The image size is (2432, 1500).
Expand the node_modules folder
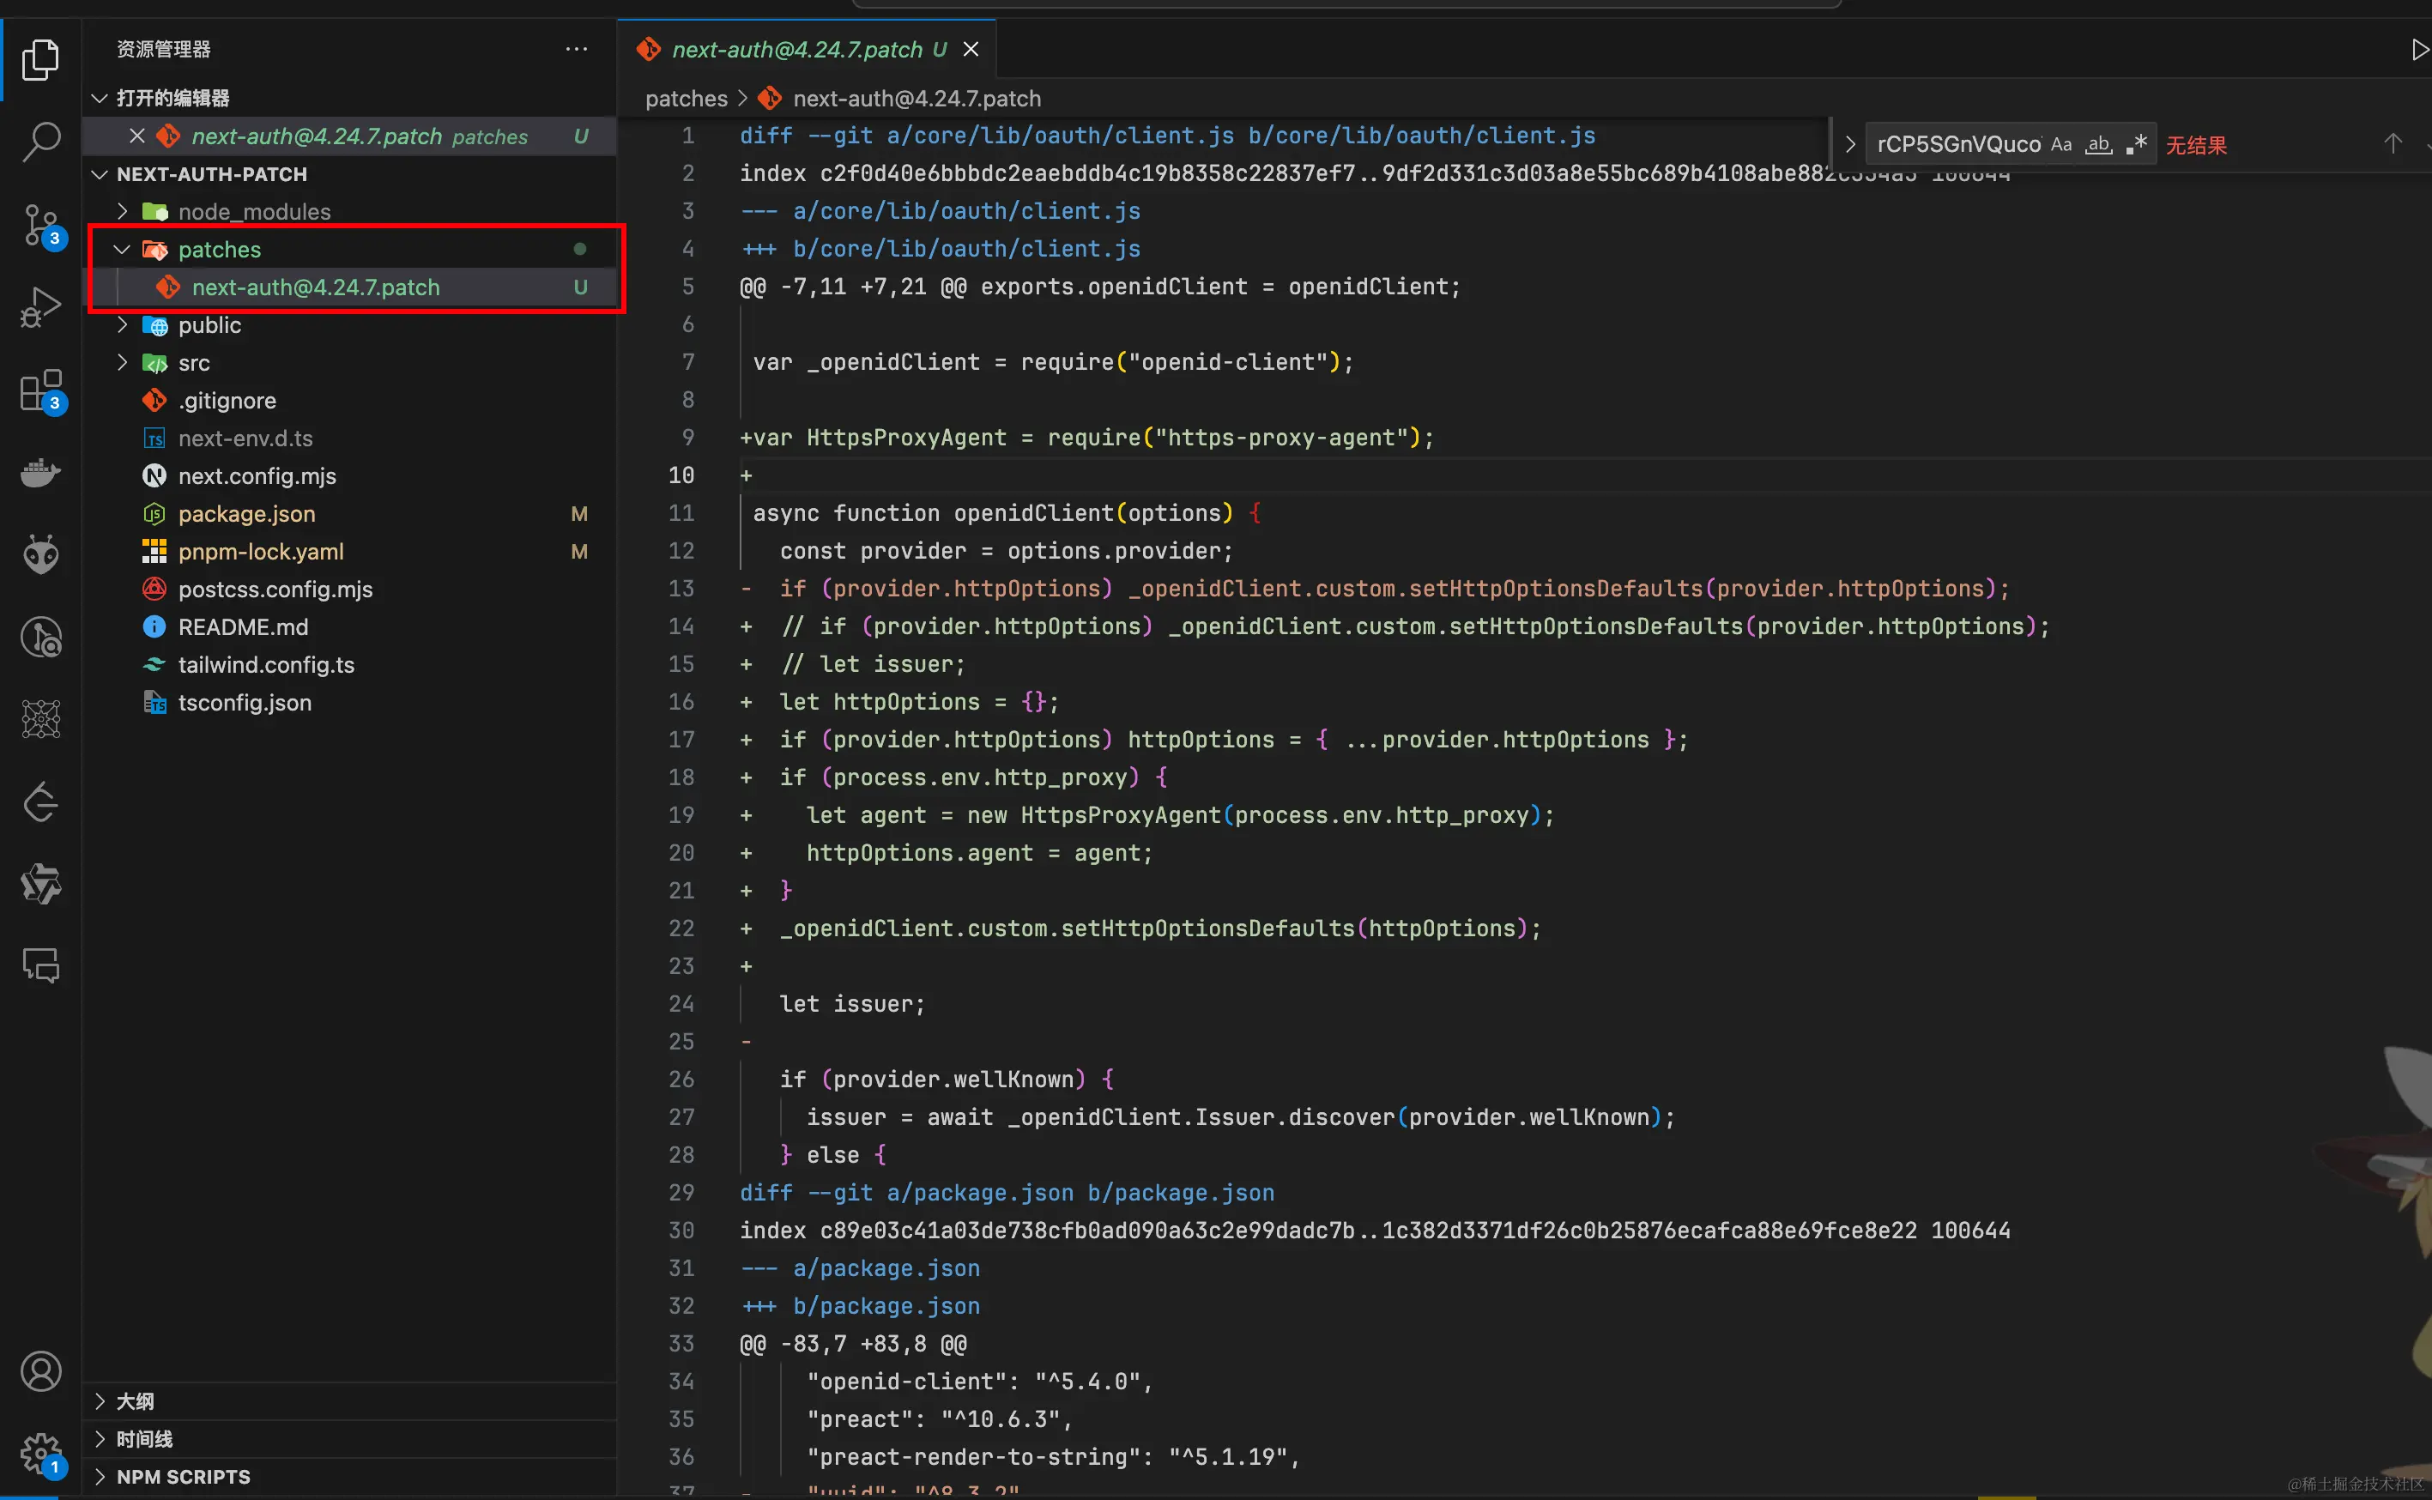[x=123, y=211]
